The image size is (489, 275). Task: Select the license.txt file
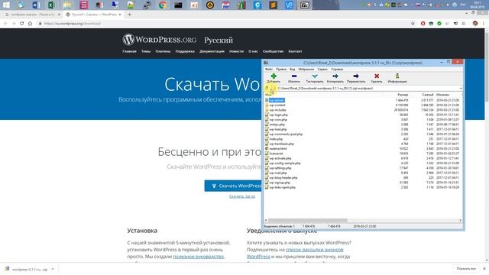(x=276, y=154)
